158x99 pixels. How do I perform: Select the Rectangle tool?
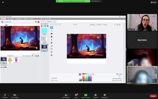point(52,34)
